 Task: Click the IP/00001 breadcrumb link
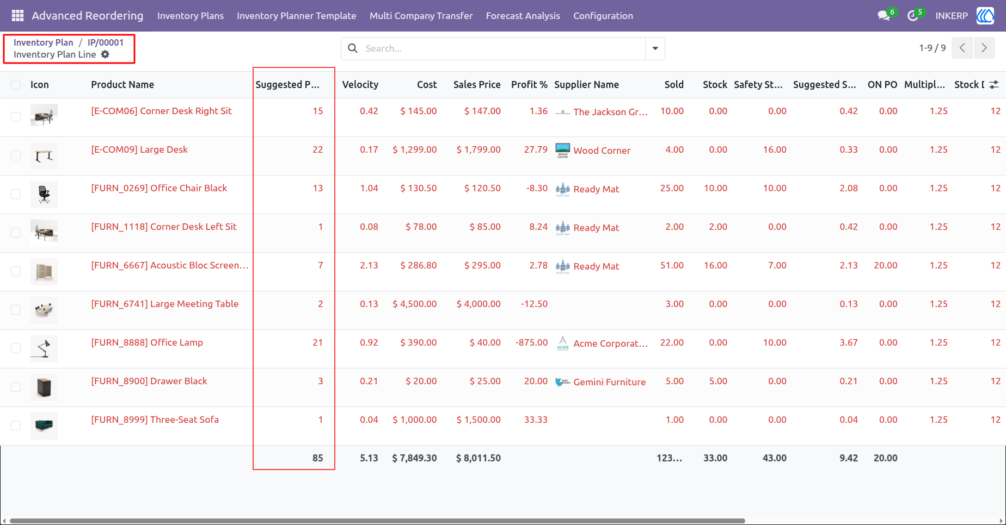[106, 42]
